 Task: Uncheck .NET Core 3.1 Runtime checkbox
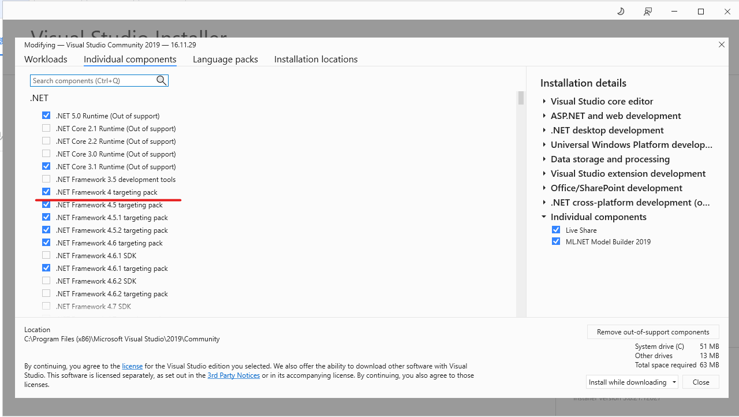click(46, 166)
